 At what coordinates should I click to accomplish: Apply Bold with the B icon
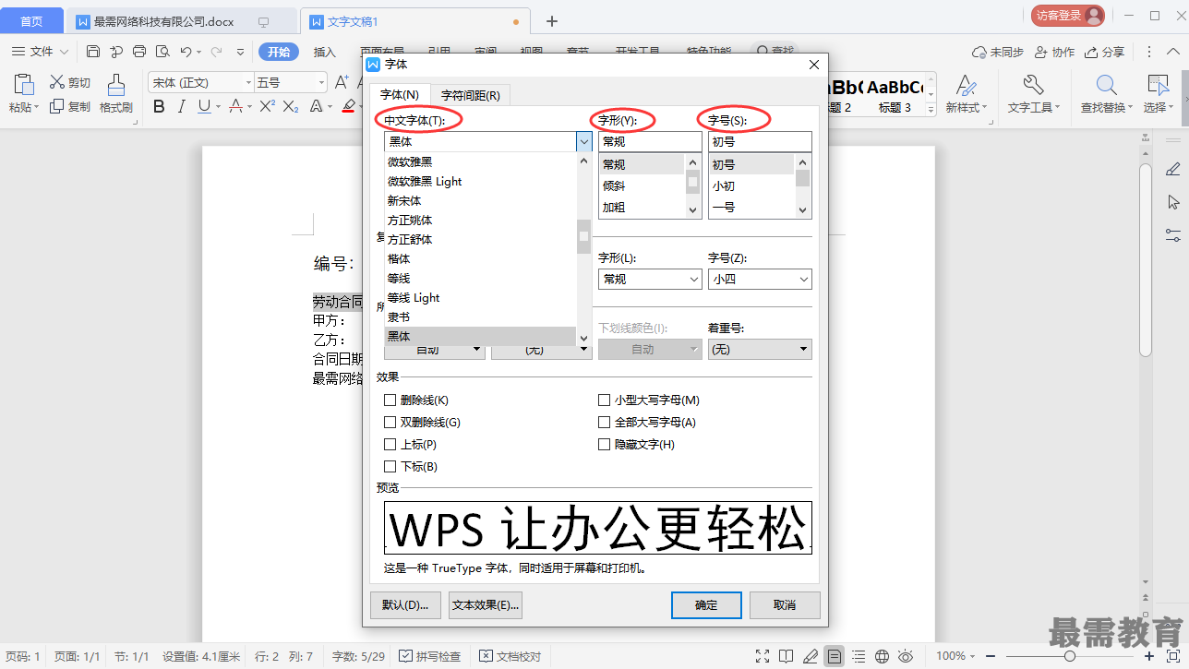click(159, 106)
